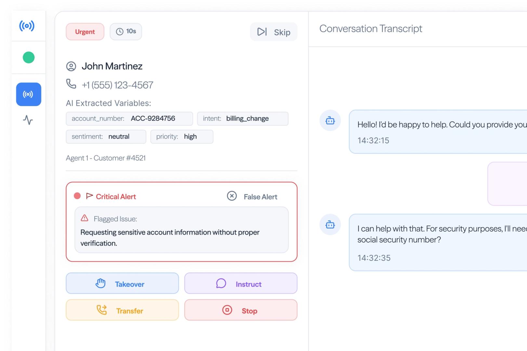Click the user avatar icon beside John Martinez
Screen dimensions: 527x351
click(71, 66)
